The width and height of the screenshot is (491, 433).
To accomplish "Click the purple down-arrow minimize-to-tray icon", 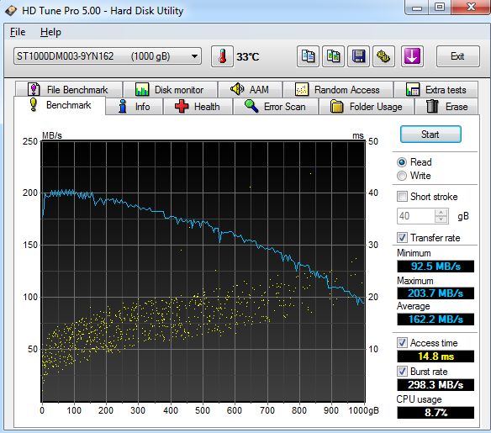I will tap(412, 56).
